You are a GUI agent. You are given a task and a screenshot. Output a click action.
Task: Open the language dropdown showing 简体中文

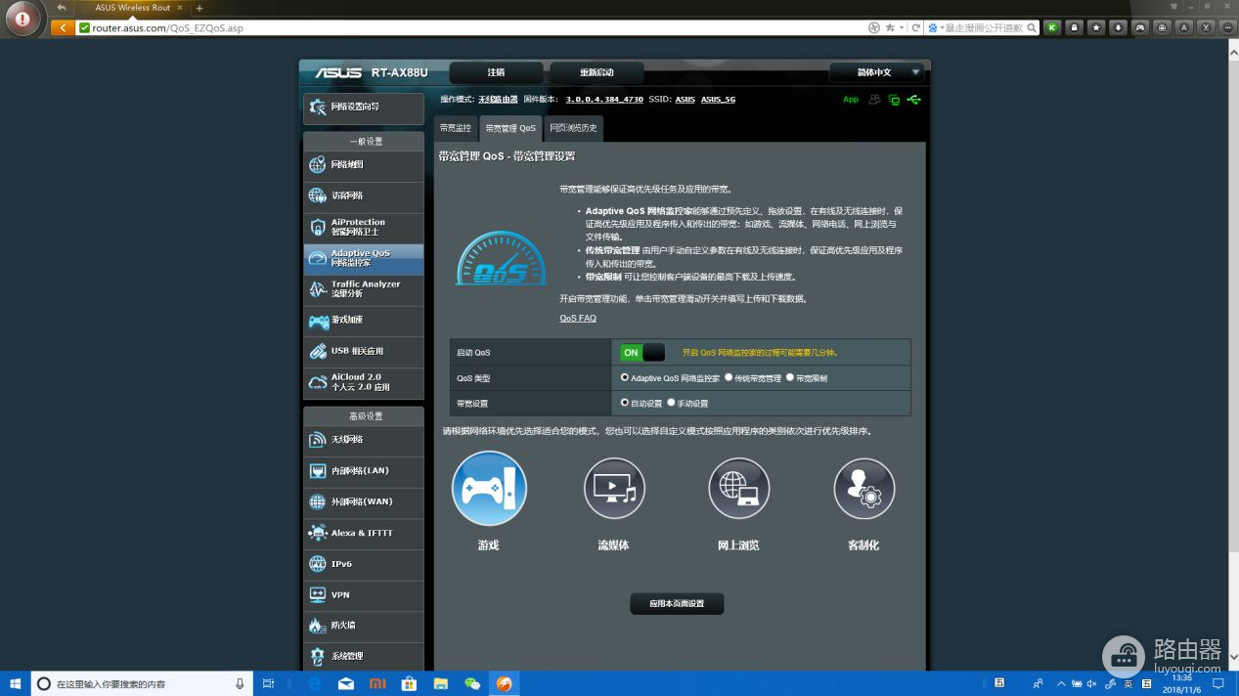click(x=876, y=72)
